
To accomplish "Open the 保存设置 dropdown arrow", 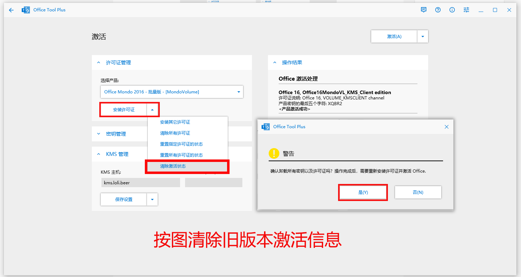I will pyautogui.click(x=152, y=199).
